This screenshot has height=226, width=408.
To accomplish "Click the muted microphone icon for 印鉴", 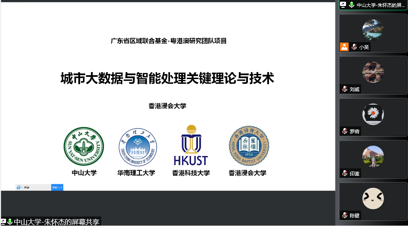I will [345, 173].
